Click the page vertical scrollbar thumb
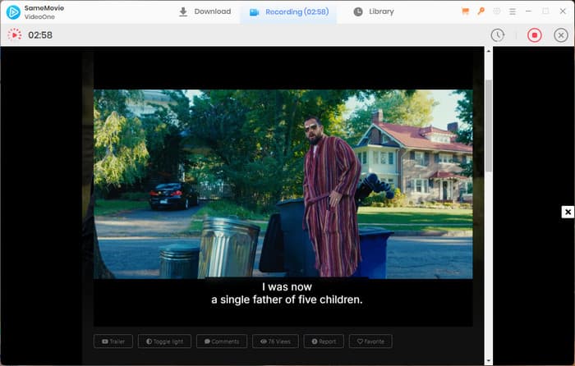Image resolution: width=575 pixels, height=366 pixels. 489,125
